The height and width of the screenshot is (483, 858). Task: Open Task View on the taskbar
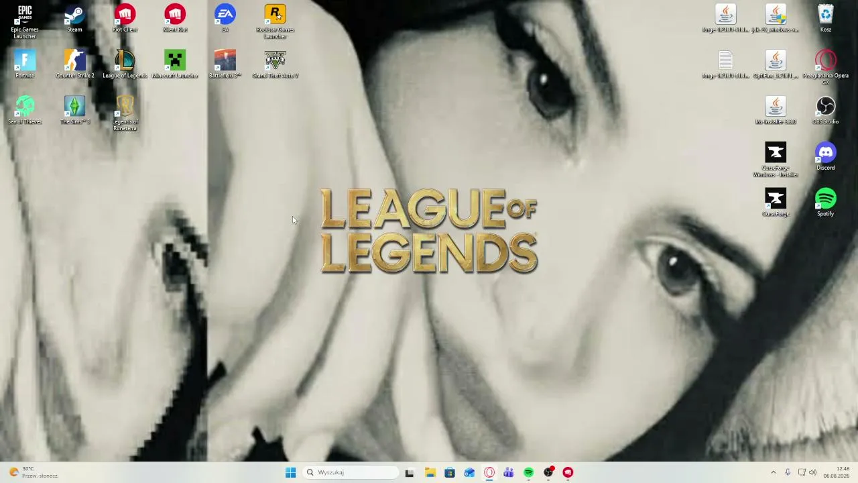[410, 472]
